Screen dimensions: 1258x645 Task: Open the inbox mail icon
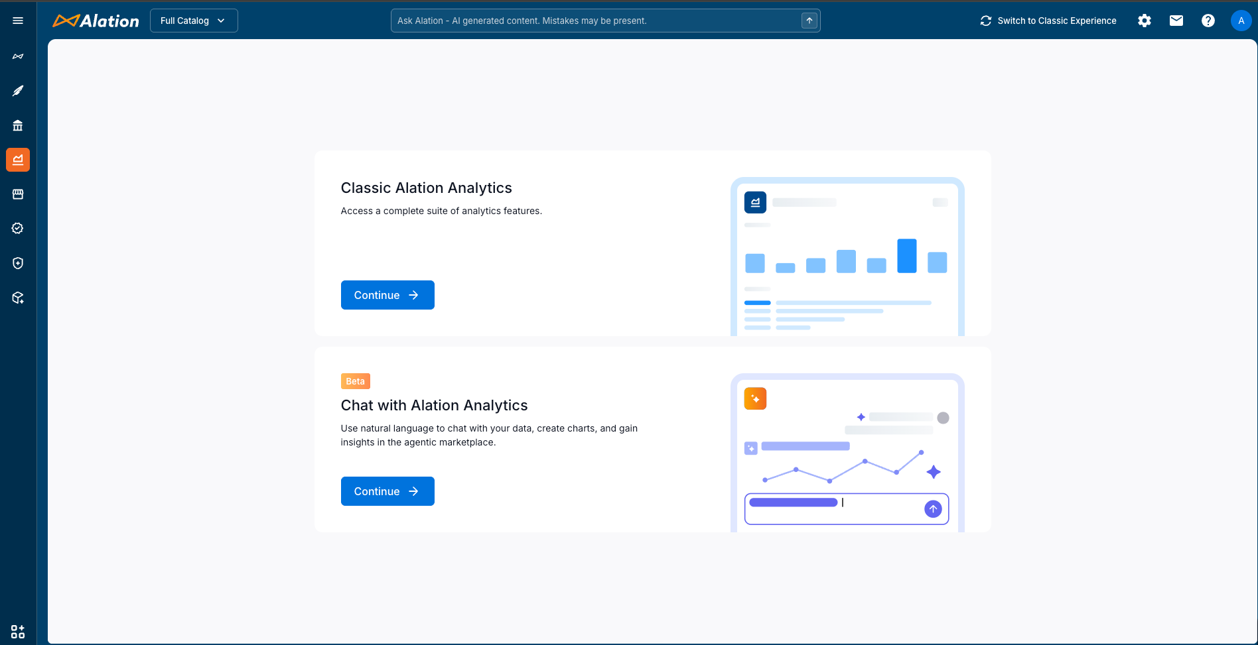pyautogui.click(x=1176, y=21)
